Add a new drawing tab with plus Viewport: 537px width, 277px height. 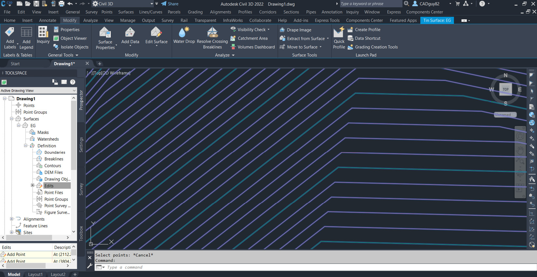click(100, 64)
